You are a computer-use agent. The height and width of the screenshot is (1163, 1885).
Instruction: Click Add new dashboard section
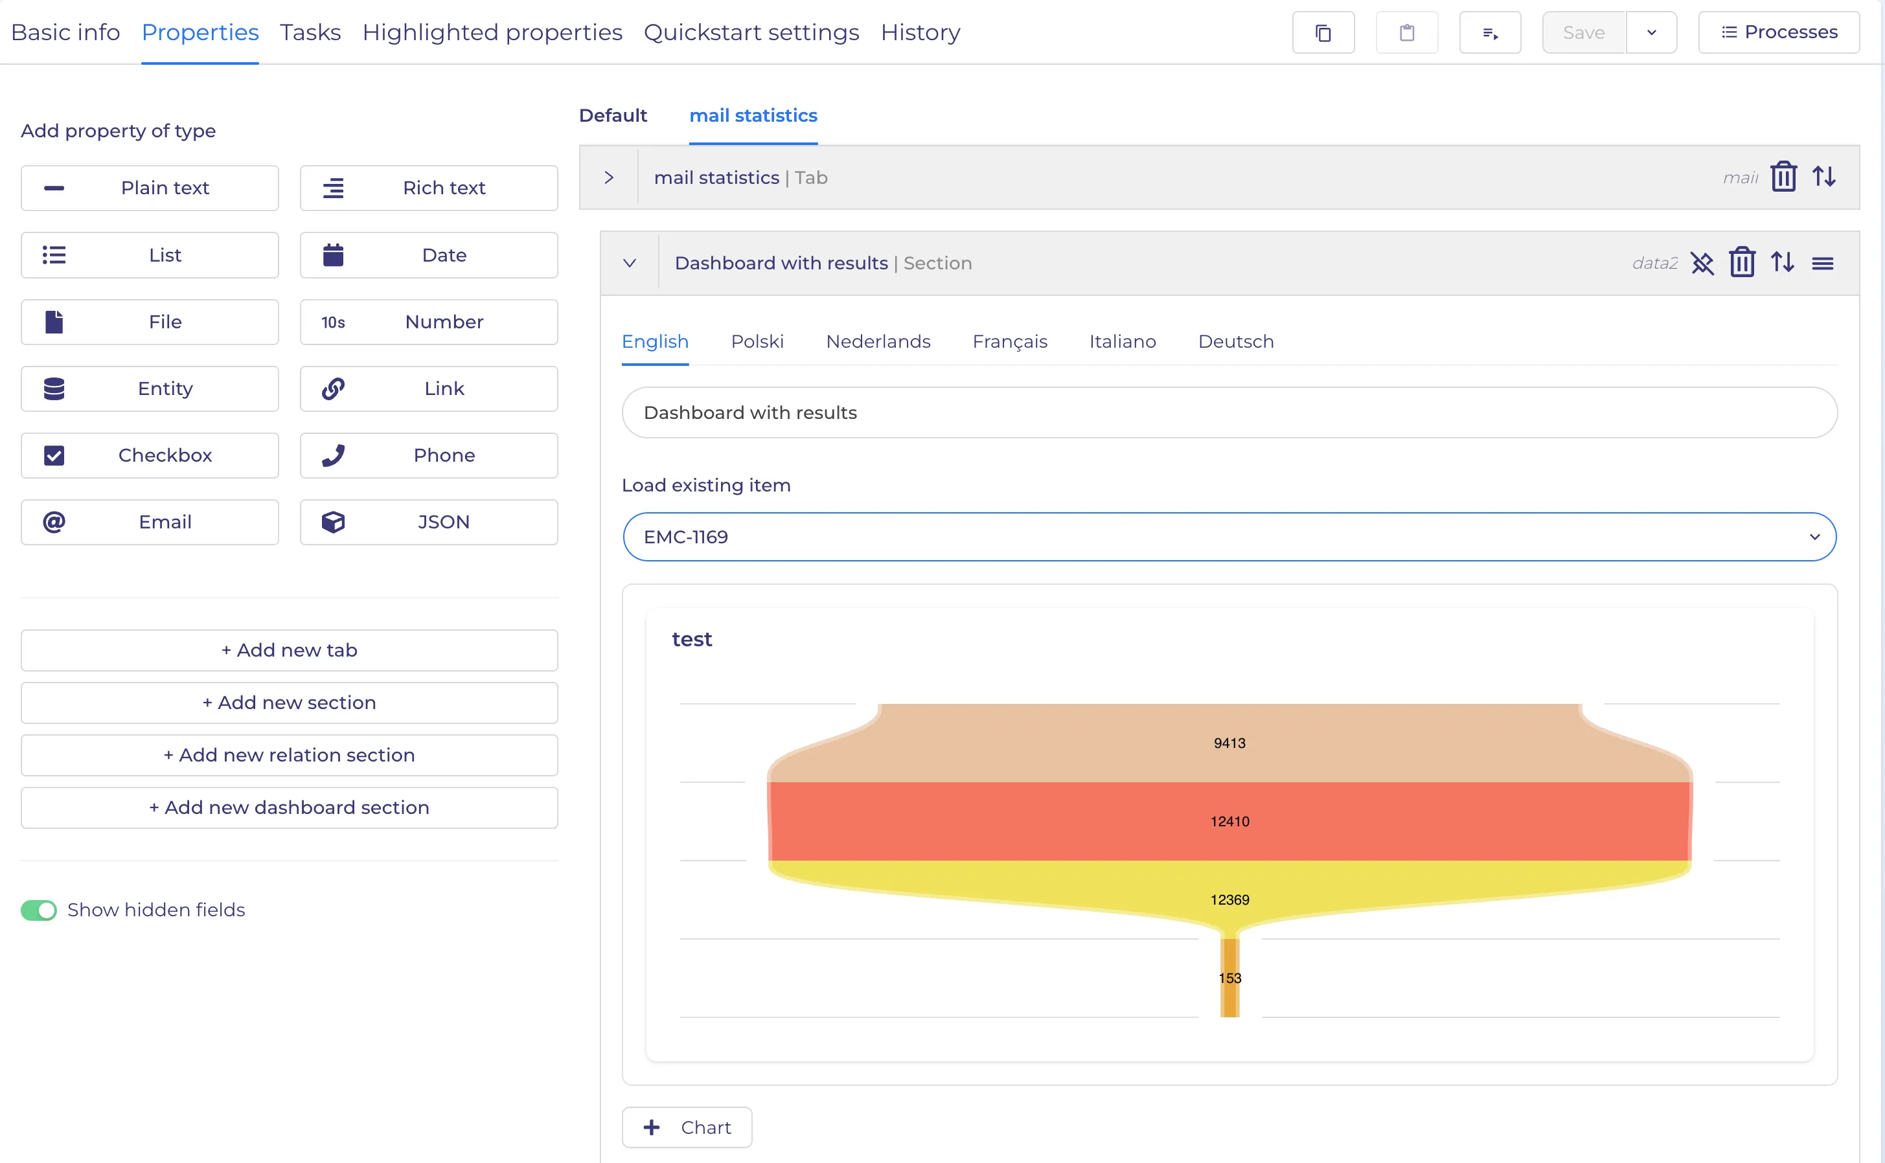[290, 807]
